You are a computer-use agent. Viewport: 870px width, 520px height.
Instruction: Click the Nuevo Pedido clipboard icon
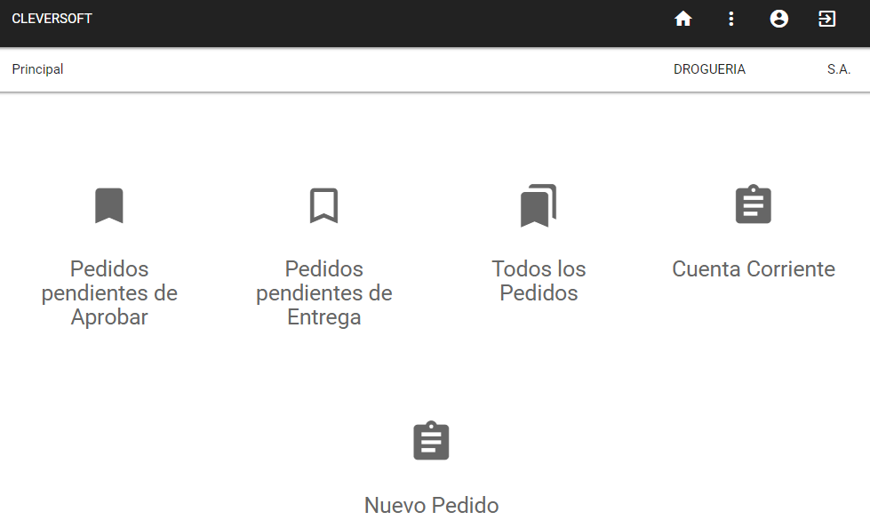point(431,441)
